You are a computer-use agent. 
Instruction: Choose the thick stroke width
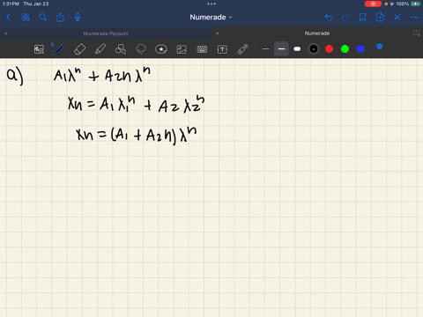pos(297,49)
